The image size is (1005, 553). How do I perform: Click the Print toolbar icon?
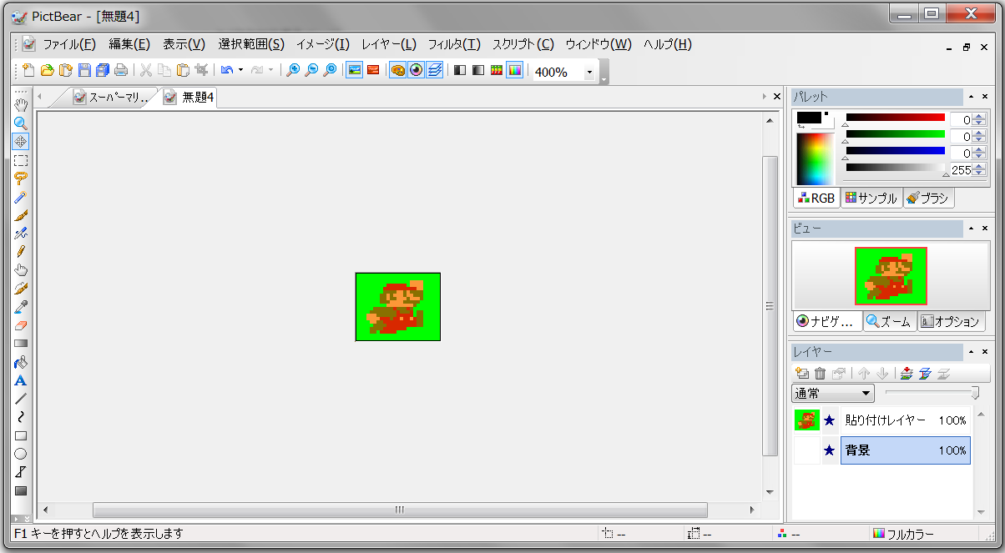coord(121,71)
